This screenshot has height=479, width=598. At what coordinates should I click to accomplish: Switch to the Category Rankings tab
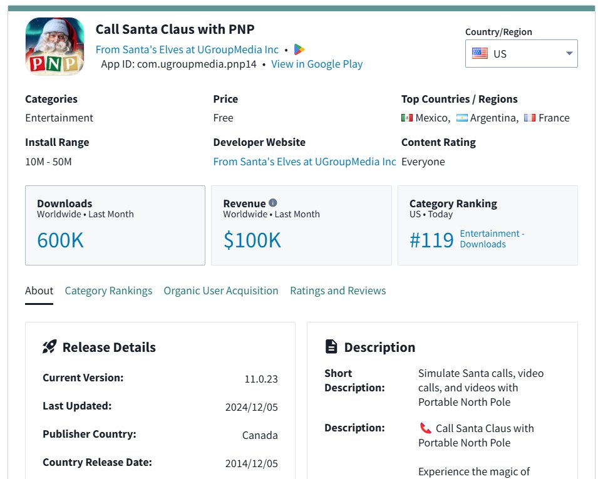[108, 291]
